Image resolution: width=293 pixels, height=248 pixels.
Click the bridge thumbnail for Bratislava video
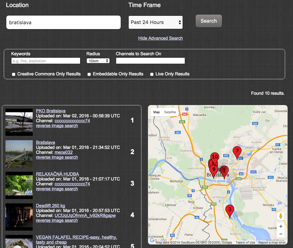point(19,154)
